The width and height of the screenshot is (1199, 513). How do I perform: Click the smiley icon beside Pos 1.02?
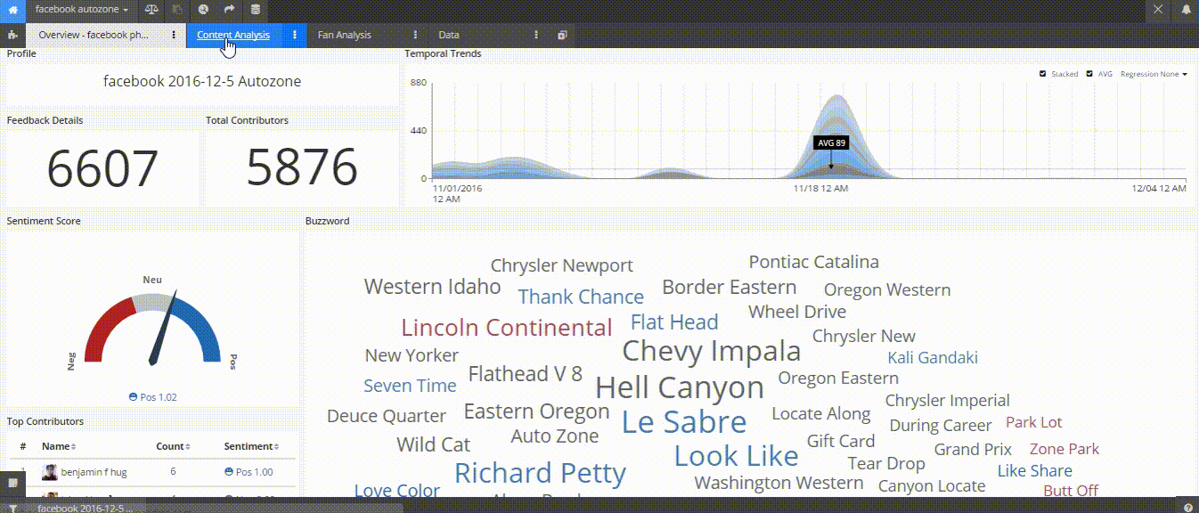pyautogui.click(x=134, y=397)
